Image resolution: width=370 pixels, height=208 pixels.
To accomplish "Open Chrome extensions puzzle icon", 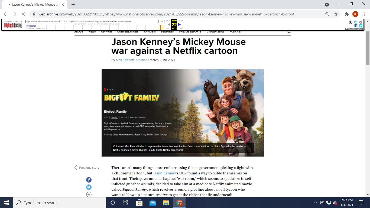I will (x=346, y=14).
